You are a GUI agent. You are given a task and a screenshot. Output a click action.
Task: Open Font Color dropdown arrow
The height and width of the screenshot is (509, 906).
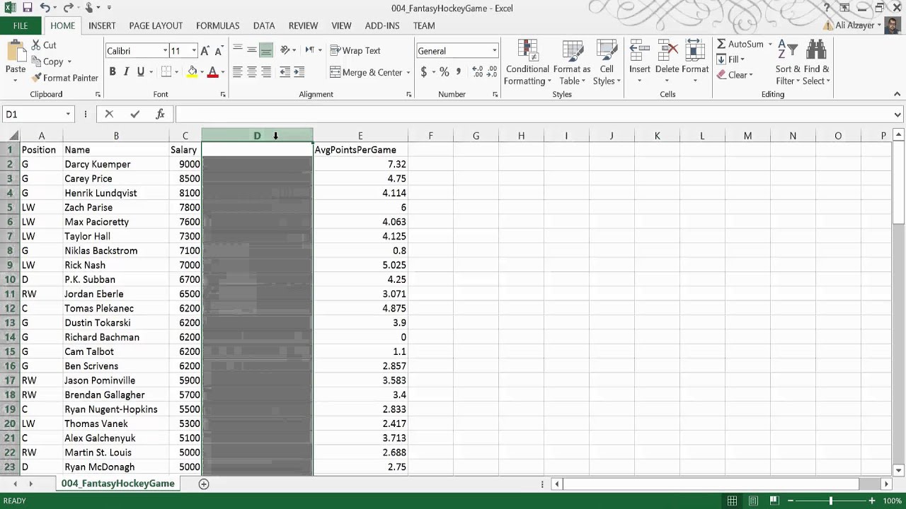tap(222, 72)
